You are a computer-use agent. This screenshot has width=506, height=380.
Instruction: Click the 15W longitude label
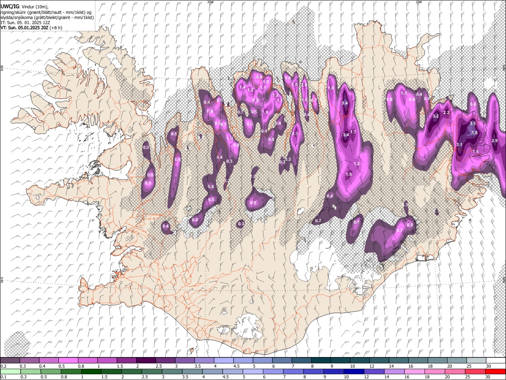tap(419, 2)
